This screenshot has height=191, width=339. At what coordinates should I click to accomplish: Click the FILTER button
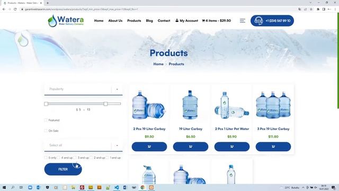coord(63,169)
